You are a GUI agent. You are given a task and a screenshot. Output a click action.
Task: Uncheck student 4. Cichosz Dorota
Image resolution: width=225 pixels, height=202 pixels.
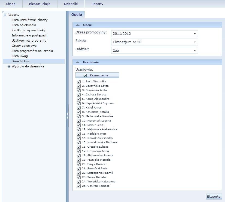pyautogui.click(x=79, y=95)
